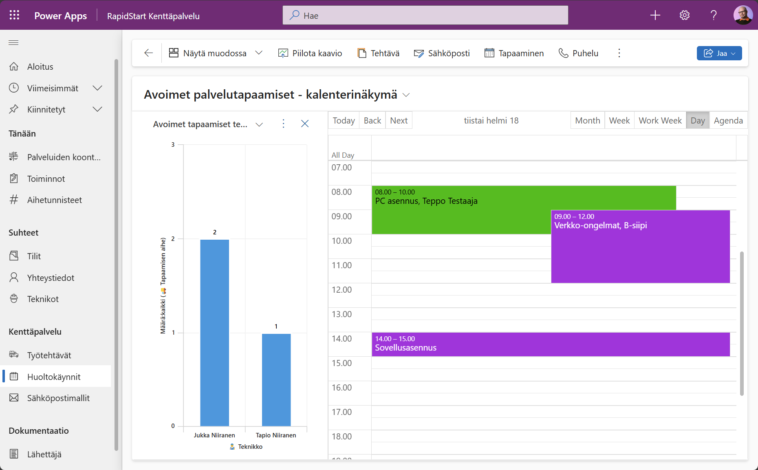
Task: Open the view selector dropdown chevron
Action: [x=406, y=95]
